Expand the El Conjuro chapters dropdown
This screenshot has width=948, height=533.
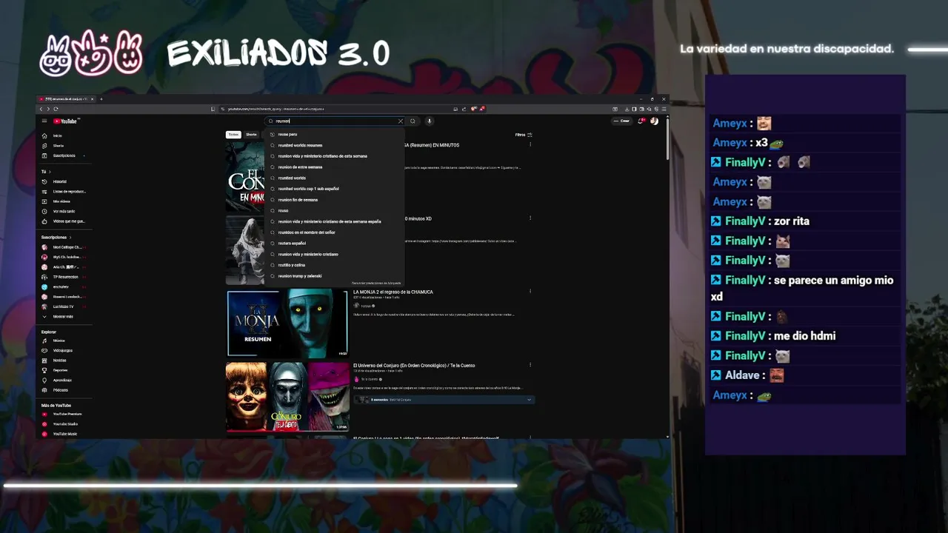coord(529,400)
